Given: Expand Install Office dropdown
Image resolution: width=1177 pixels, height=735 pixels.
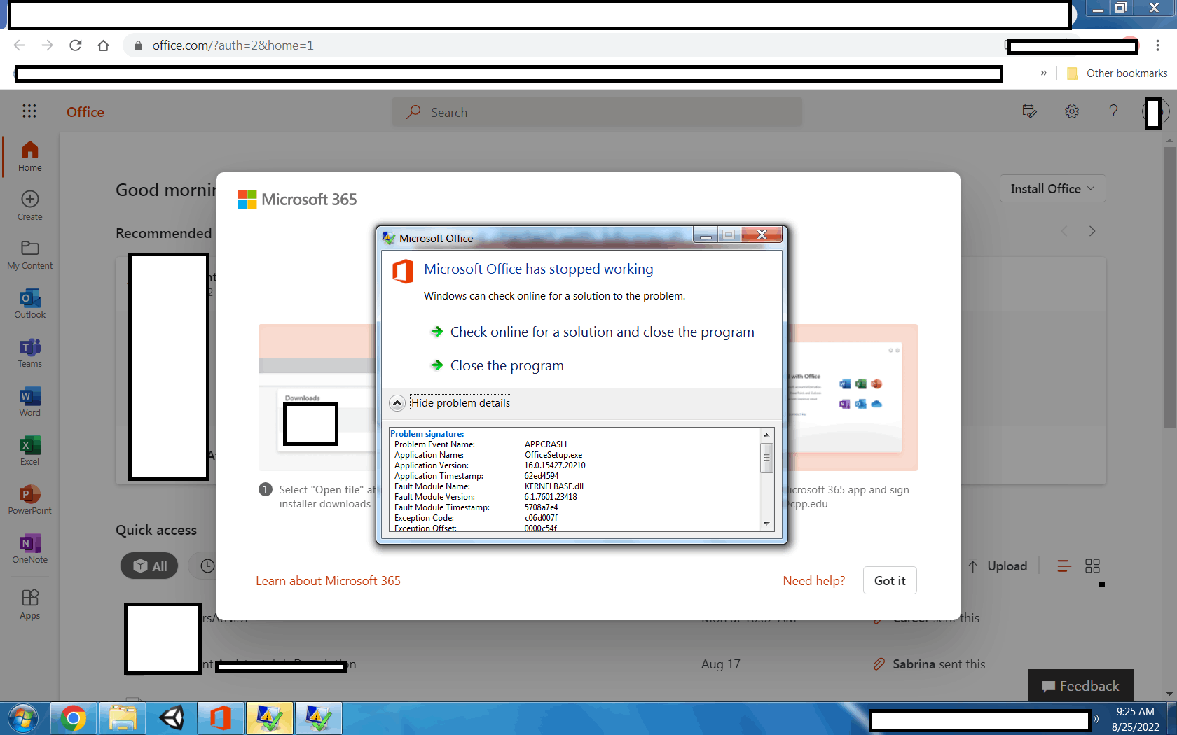Looking at the screenshot, I should [x=1052, y=188].
